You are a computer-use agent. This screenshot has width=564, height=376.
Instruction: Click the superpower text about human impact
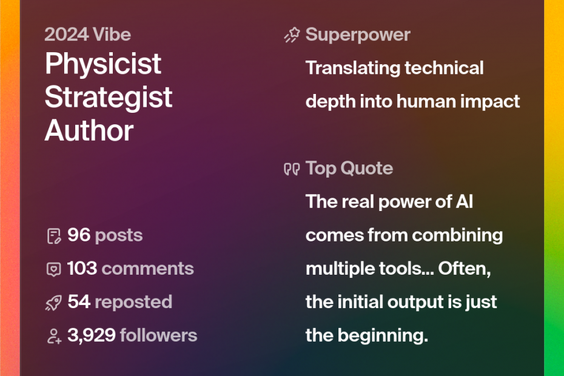coord(412,84)
